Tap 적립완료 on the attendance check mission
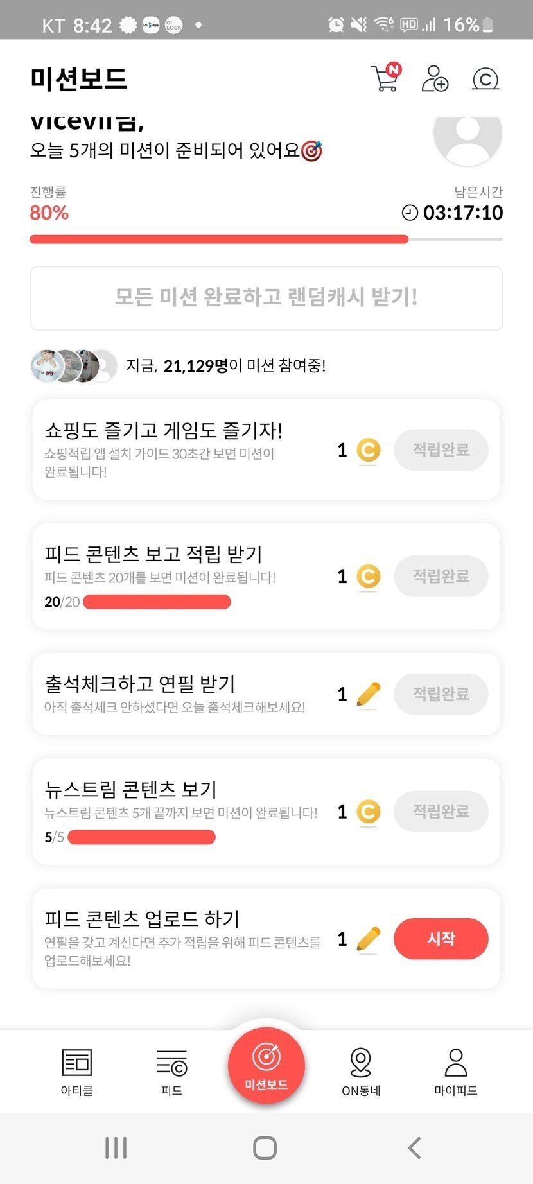This screenshot has width=533, height=1184. (441, 694)
